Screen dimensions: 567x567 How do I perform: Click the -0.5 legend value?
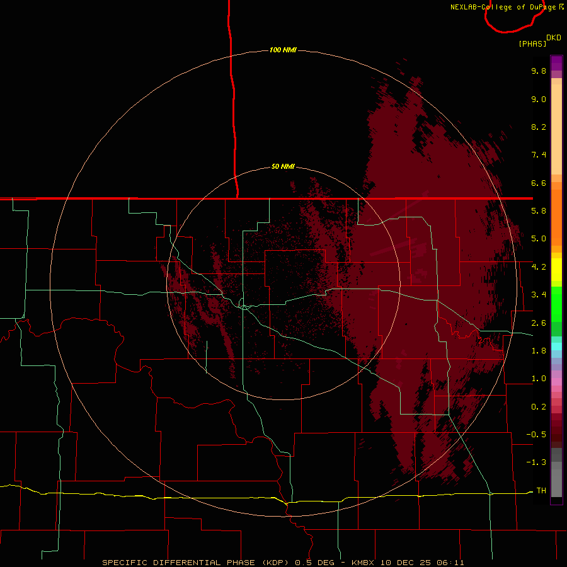[536, 435]
